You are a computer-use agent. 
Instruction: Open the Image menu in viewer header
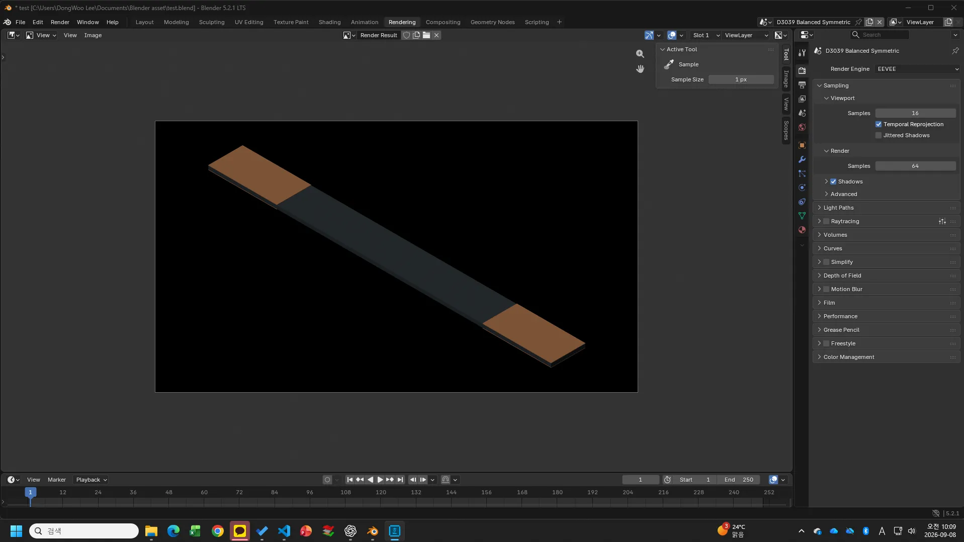93,35
